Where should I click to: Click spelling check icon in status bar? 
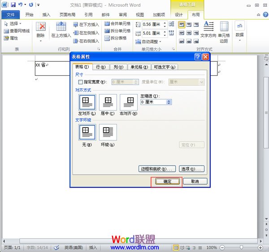(56, 248)
